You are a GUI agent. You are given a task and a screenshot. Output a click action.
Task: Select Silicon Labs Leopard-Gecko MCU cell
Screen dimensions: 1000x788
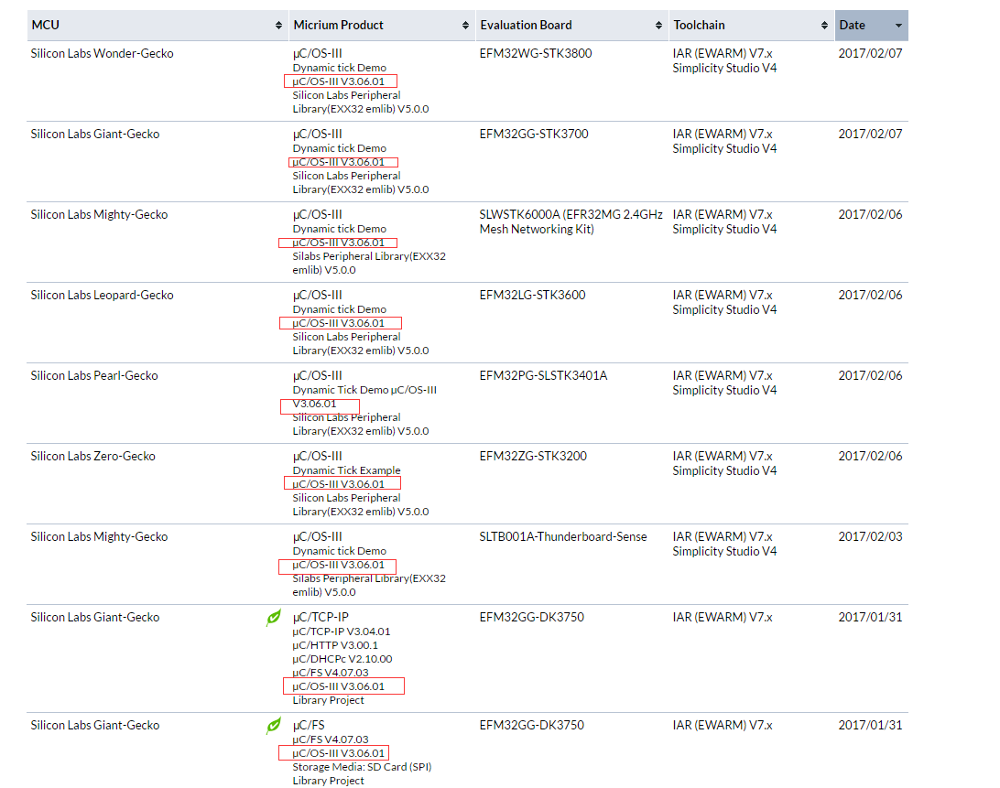pos(102,296)
